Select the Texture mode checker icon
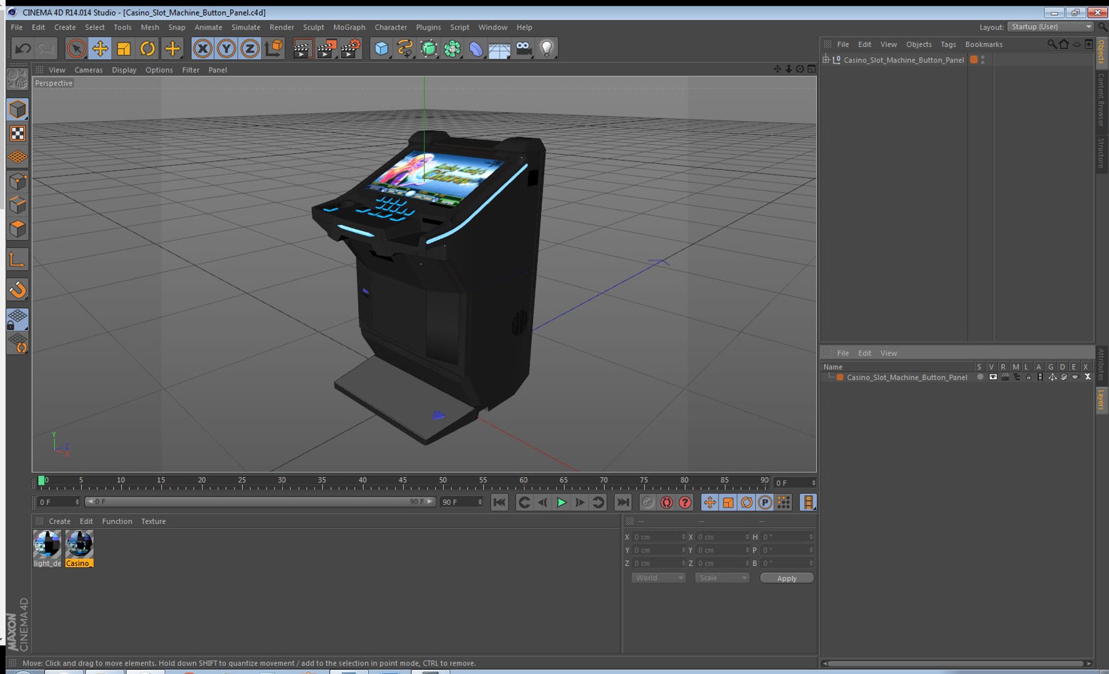 (x=17, y=133)
